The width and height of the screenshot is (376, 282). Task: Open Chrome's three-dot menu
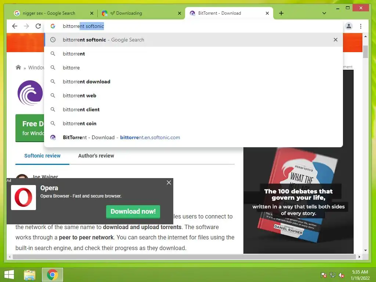coord(361,26)
